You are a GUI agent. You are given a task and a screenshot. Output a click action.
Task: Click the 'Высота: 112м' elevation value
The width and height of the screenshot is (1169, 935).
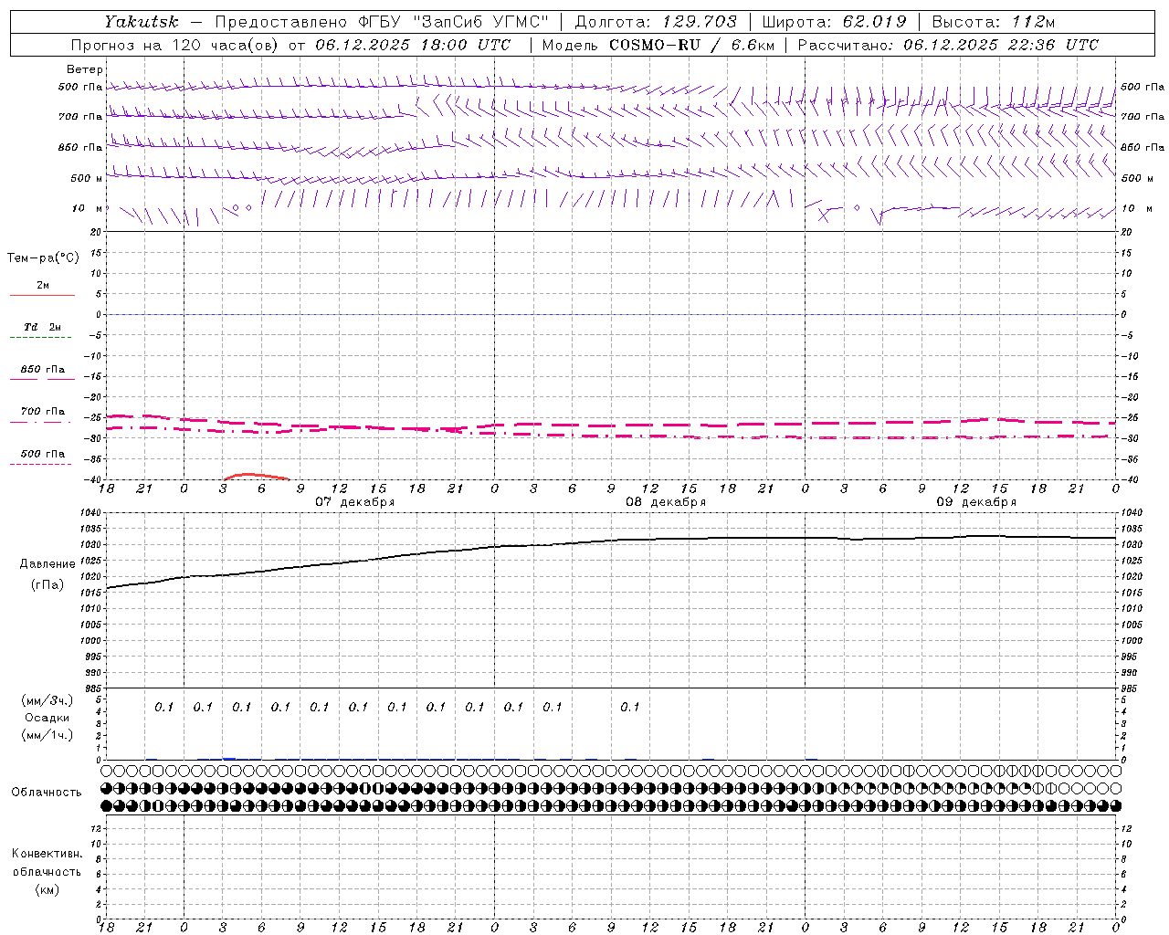(995, 21)
